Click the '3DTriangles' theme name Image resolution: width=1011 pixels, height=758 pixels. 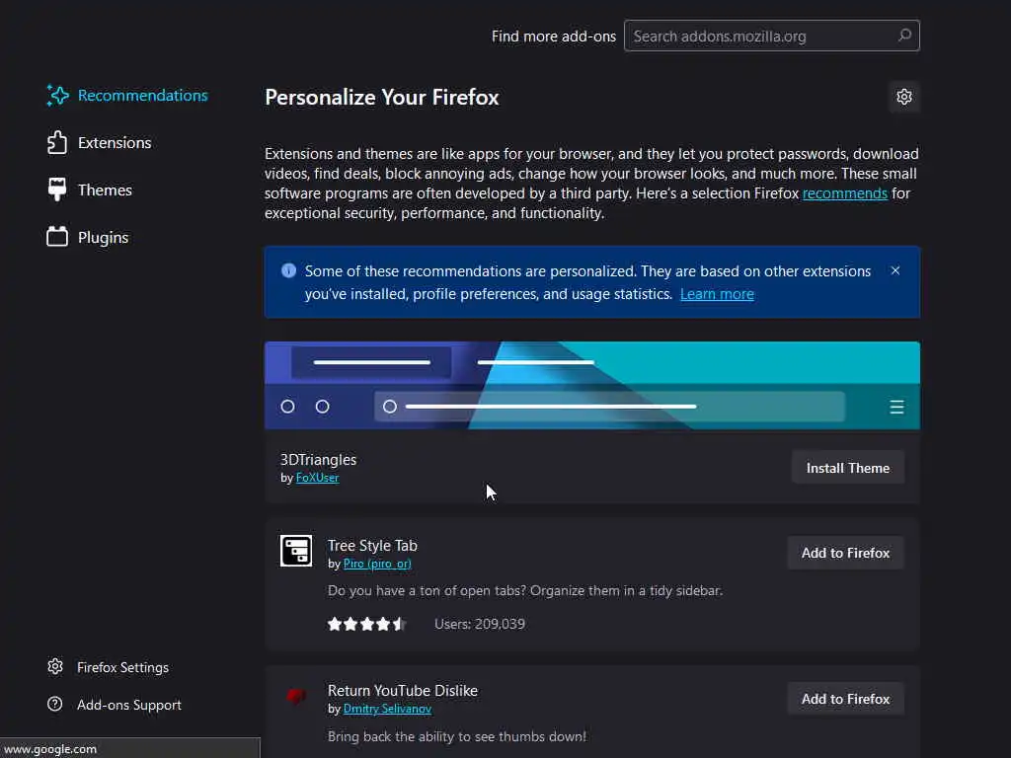click(318, 460)
